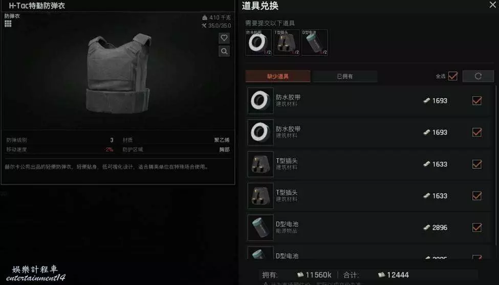
Task: Select the first 防水胶带 list item icon
Action: tap(261, 100)
